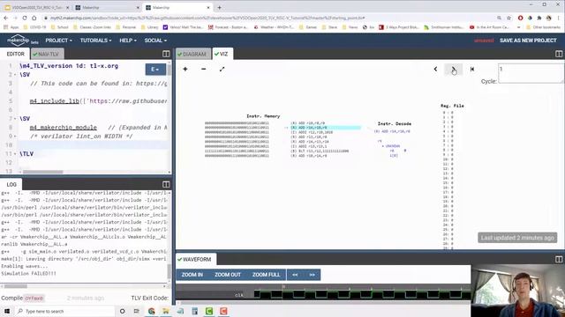Viewport: 565px width, 317px height.
Task: Switch to the EDITOR tab
Action: coord(16,54)
